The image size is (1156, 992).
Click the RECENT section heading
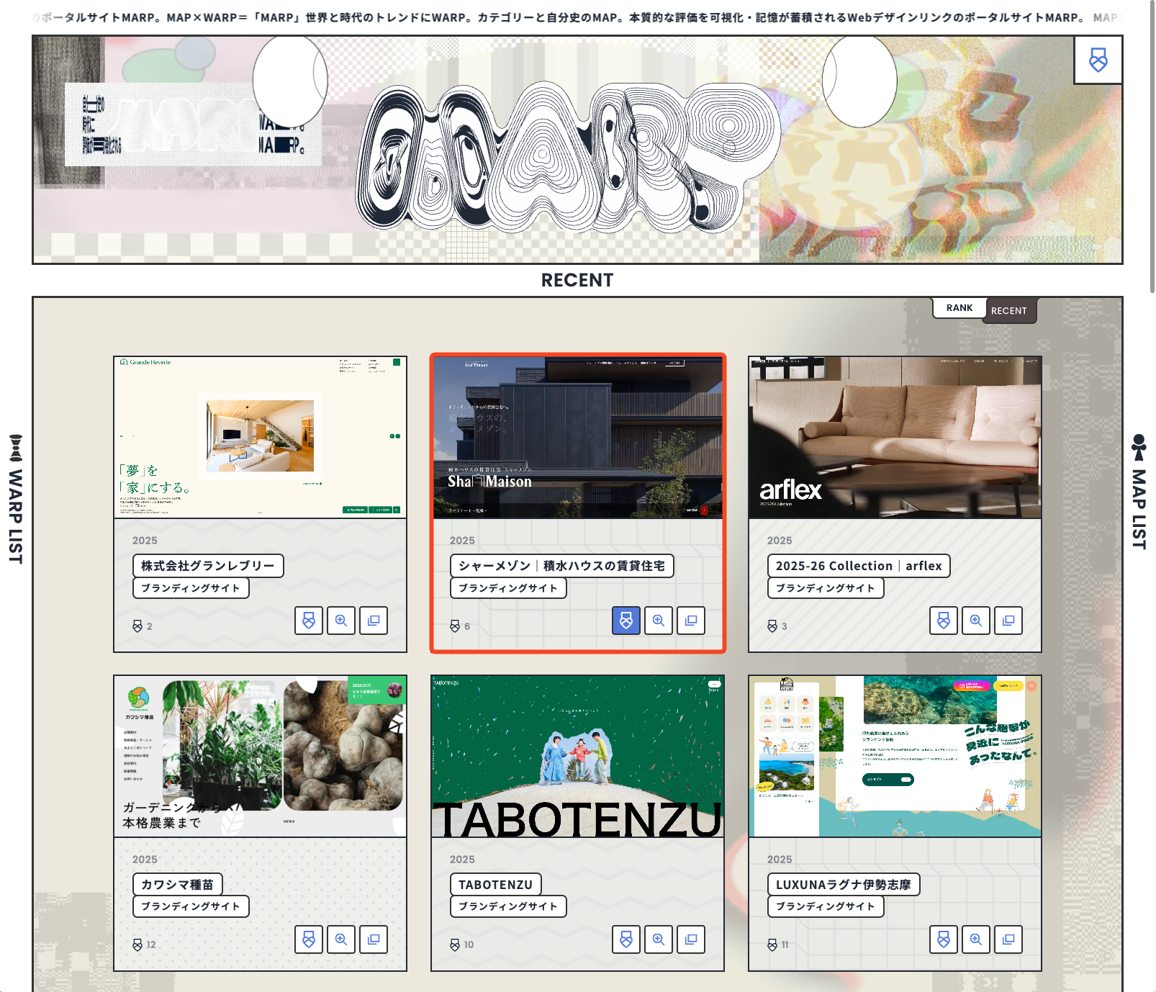577,280
